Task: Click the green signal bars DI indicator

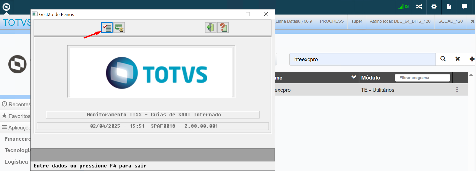Action: (403, 7)
